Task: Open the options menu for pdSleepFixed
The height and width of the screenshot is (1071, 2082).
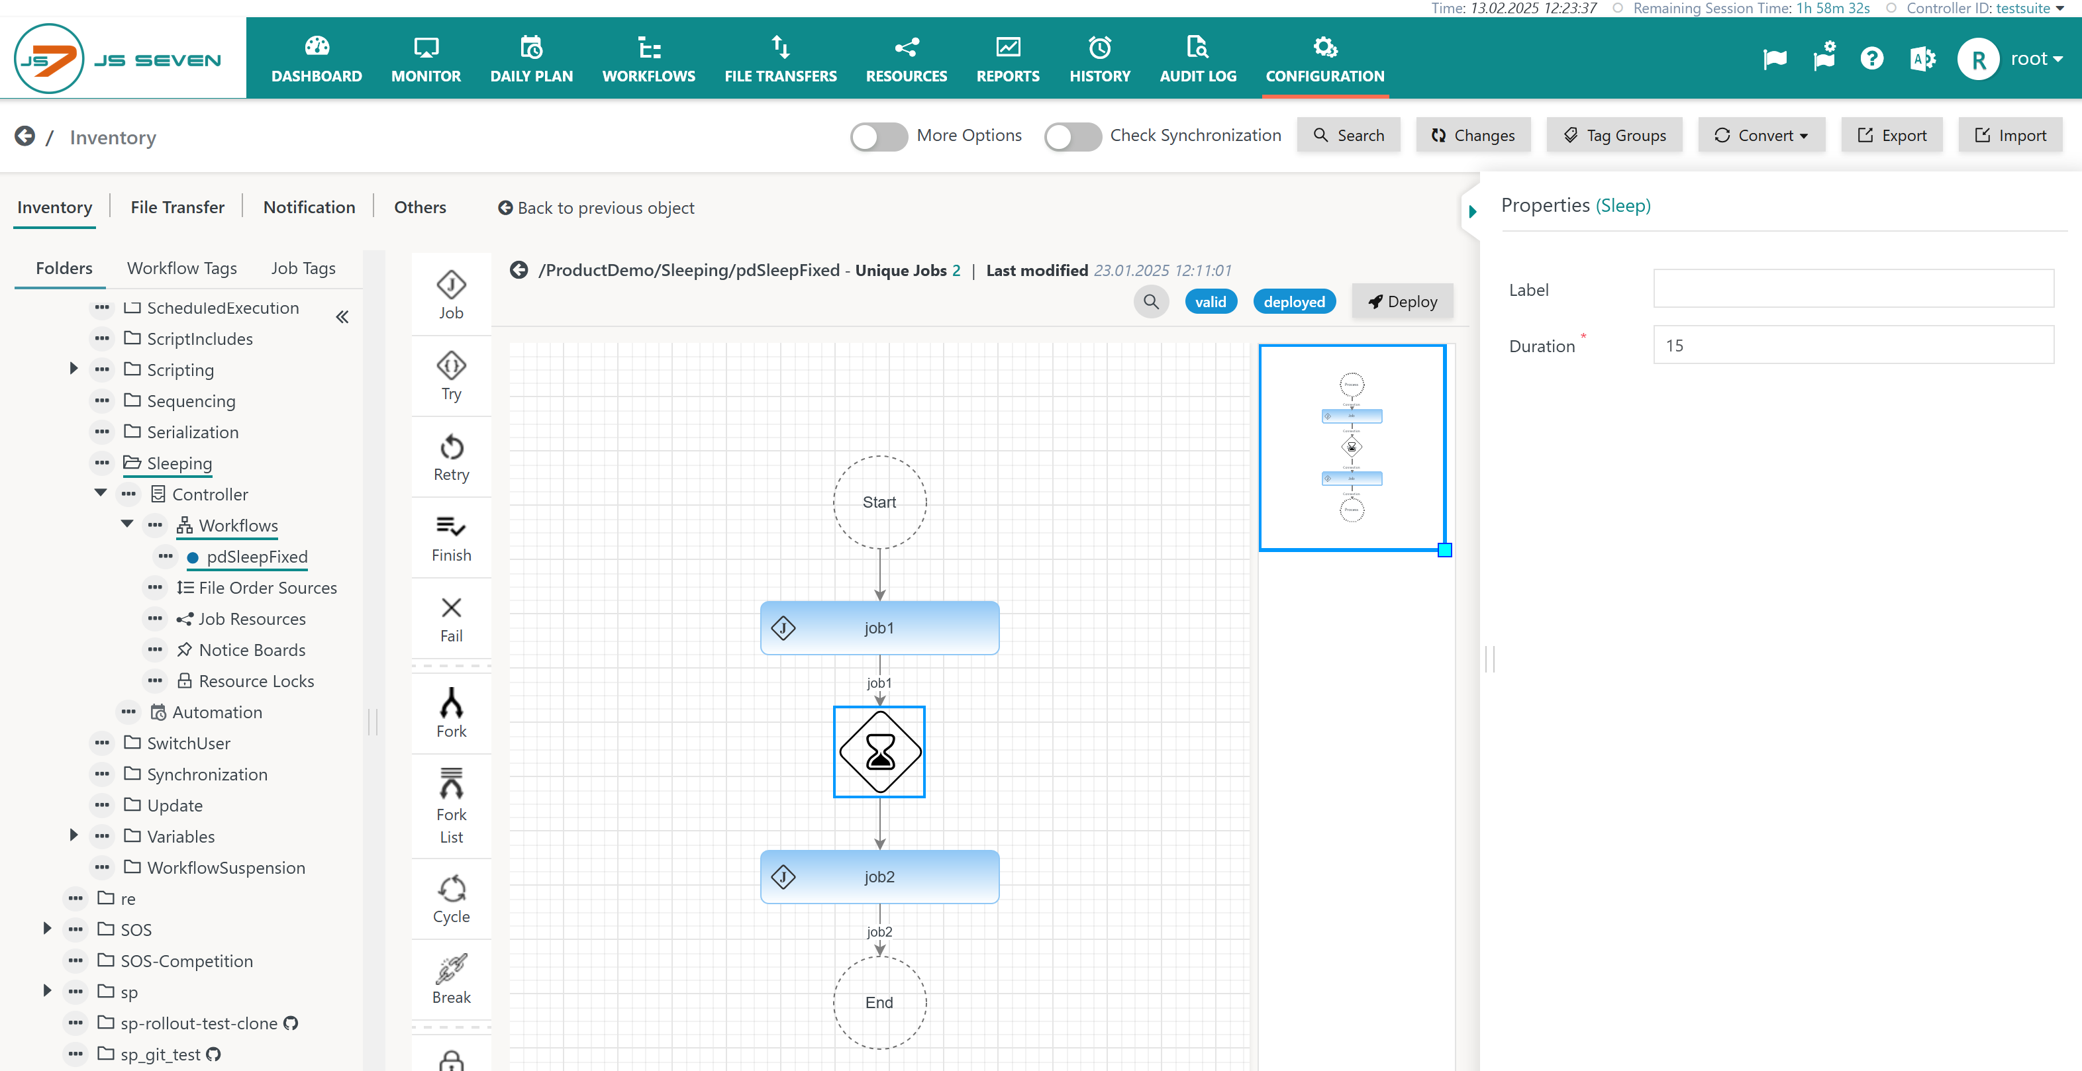Action: pos(166,557)
